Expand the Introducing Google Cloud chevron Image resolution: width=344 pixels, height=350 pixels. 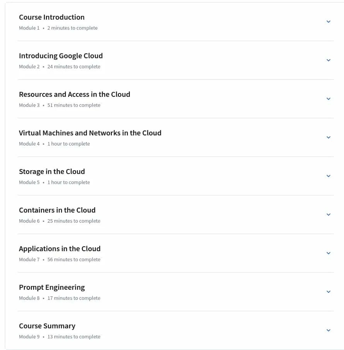(329, 60)
